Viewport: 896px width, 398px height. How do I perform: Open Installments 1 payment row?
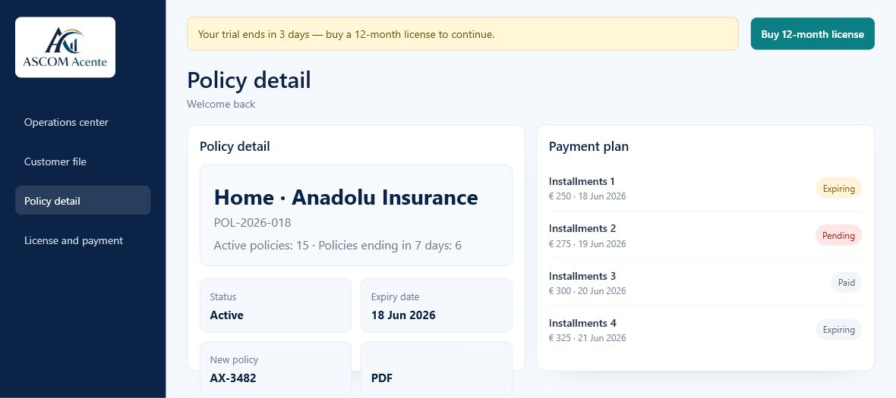coord(705,188)
